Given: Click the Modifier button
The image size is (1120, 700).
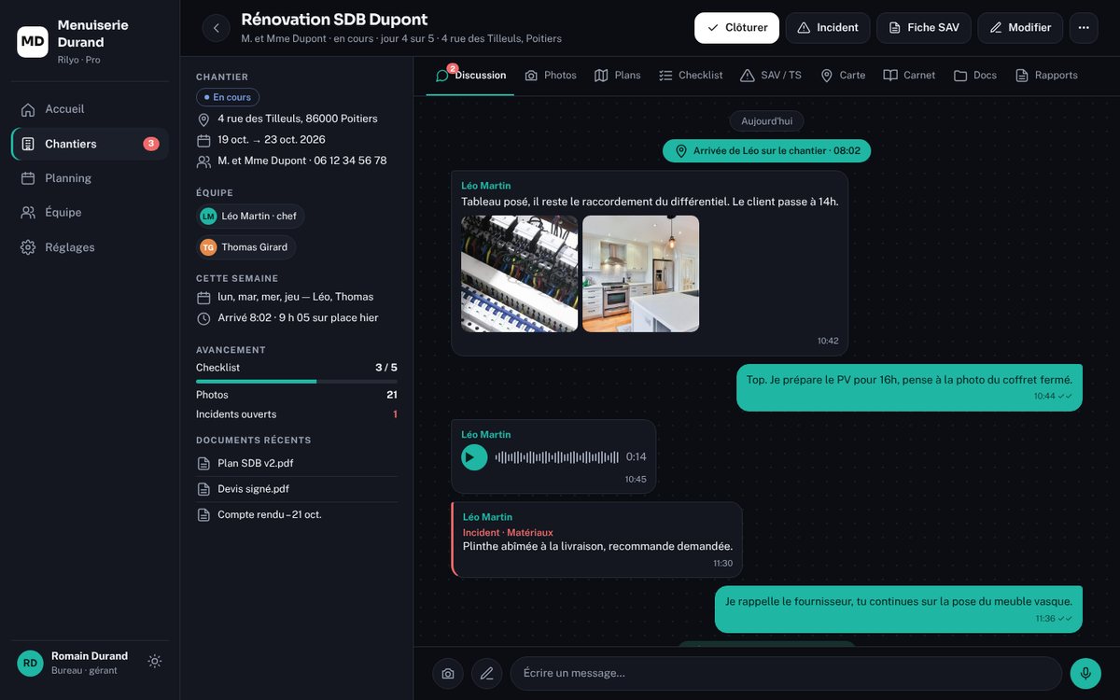Looking at the screenshot, I should coord(1020,28).
